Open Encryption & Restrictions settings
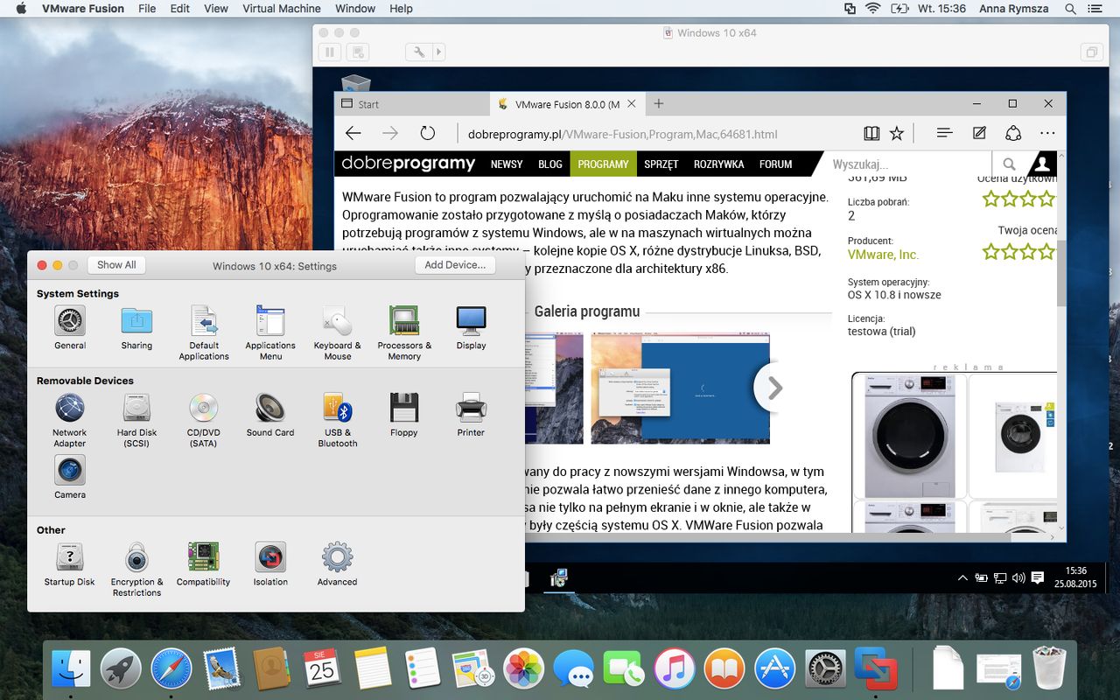This screenshot has width=1120, height=700. tap(136, 557)
